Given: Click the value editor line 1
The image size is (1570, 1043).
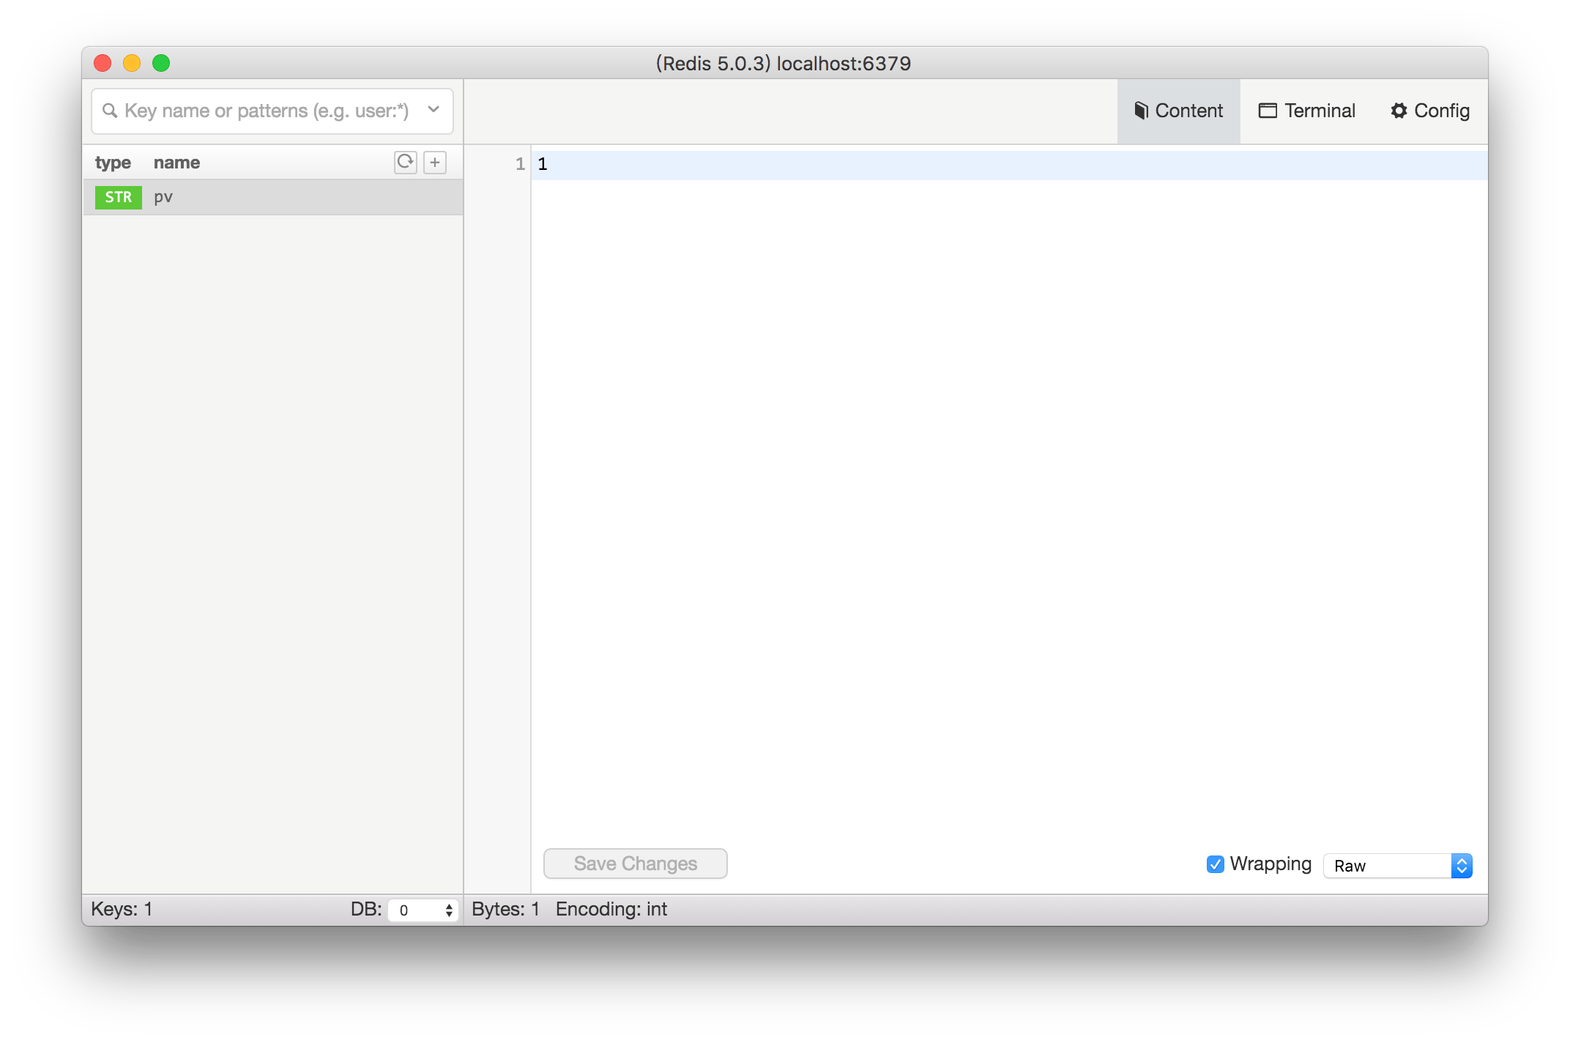Looking at the screenshot, I should point(1009,164).
